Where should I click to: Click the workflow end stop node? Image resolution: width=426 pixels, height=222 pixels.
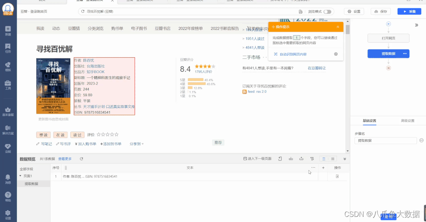coord(388,68)
